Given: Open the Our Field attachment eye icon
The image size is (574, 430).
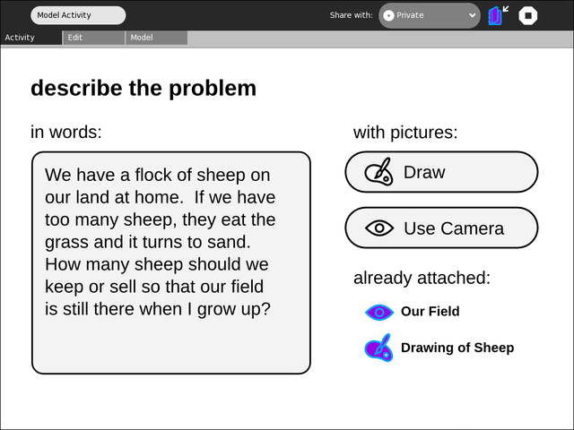Looking at the screenshot, I should click(379, 312).
